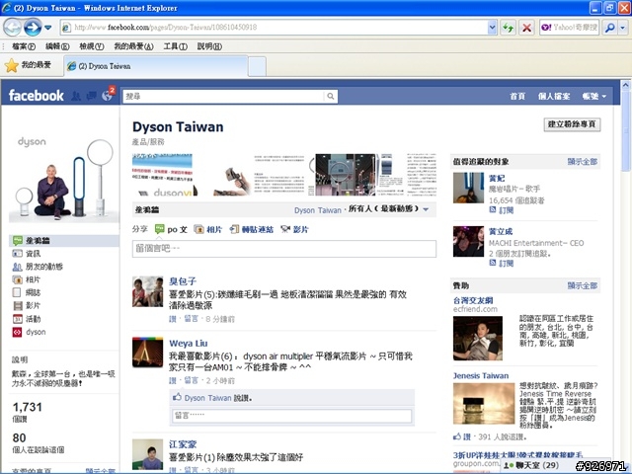Open the 編輯(E) menu
The height and width of the screenshot is (474, 632).
[57, 46]
